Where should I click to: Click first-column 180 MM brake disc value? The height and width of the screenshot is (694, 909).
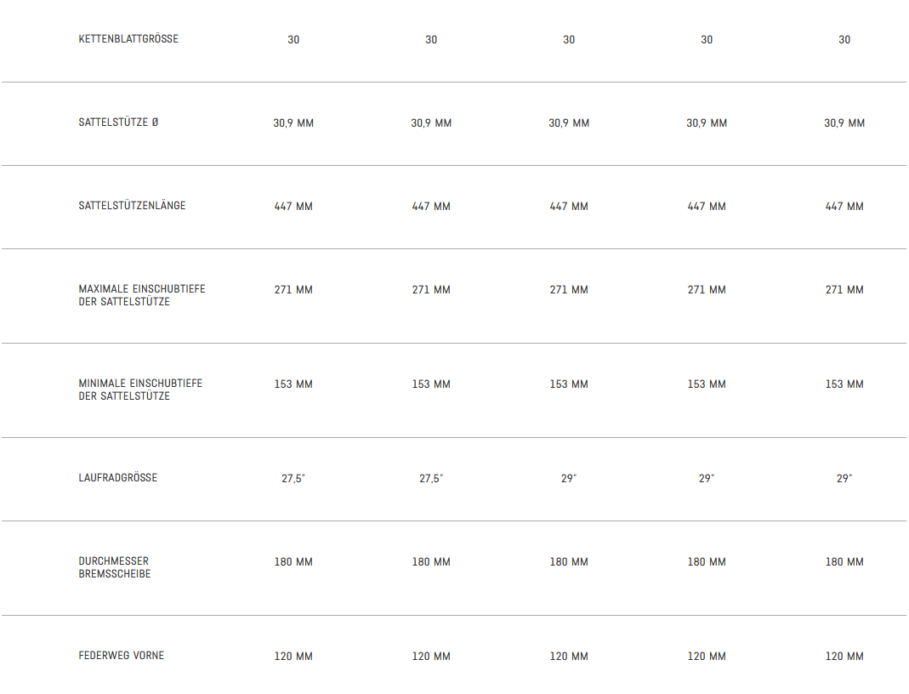293,562
